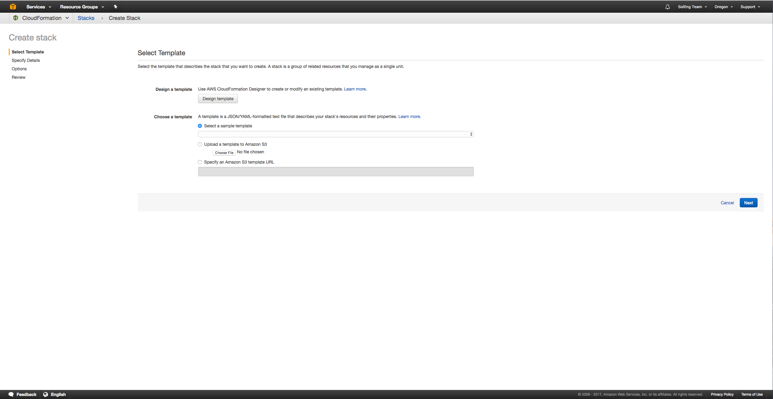Navigate back to Stacks via breadcrumb
The width and height of the screenshot is (773, 399).
pos(86,18)
